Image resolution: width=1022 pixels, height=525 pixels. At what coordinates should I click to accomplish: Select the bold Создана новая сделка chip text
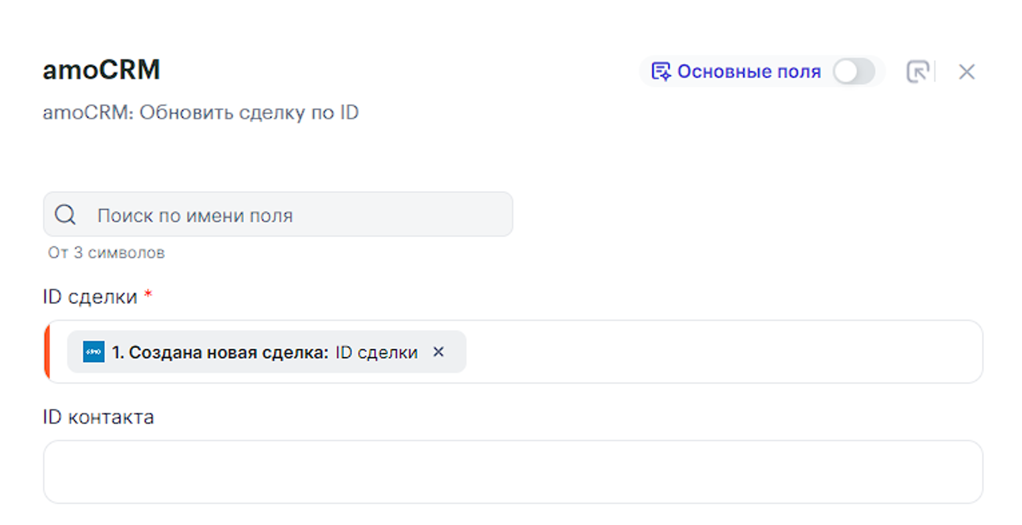pyautogui.click(x=220, y=353)
